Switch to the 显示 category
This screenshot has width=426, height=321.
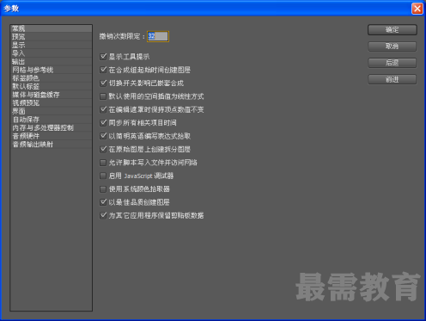(x=51, y=45)
